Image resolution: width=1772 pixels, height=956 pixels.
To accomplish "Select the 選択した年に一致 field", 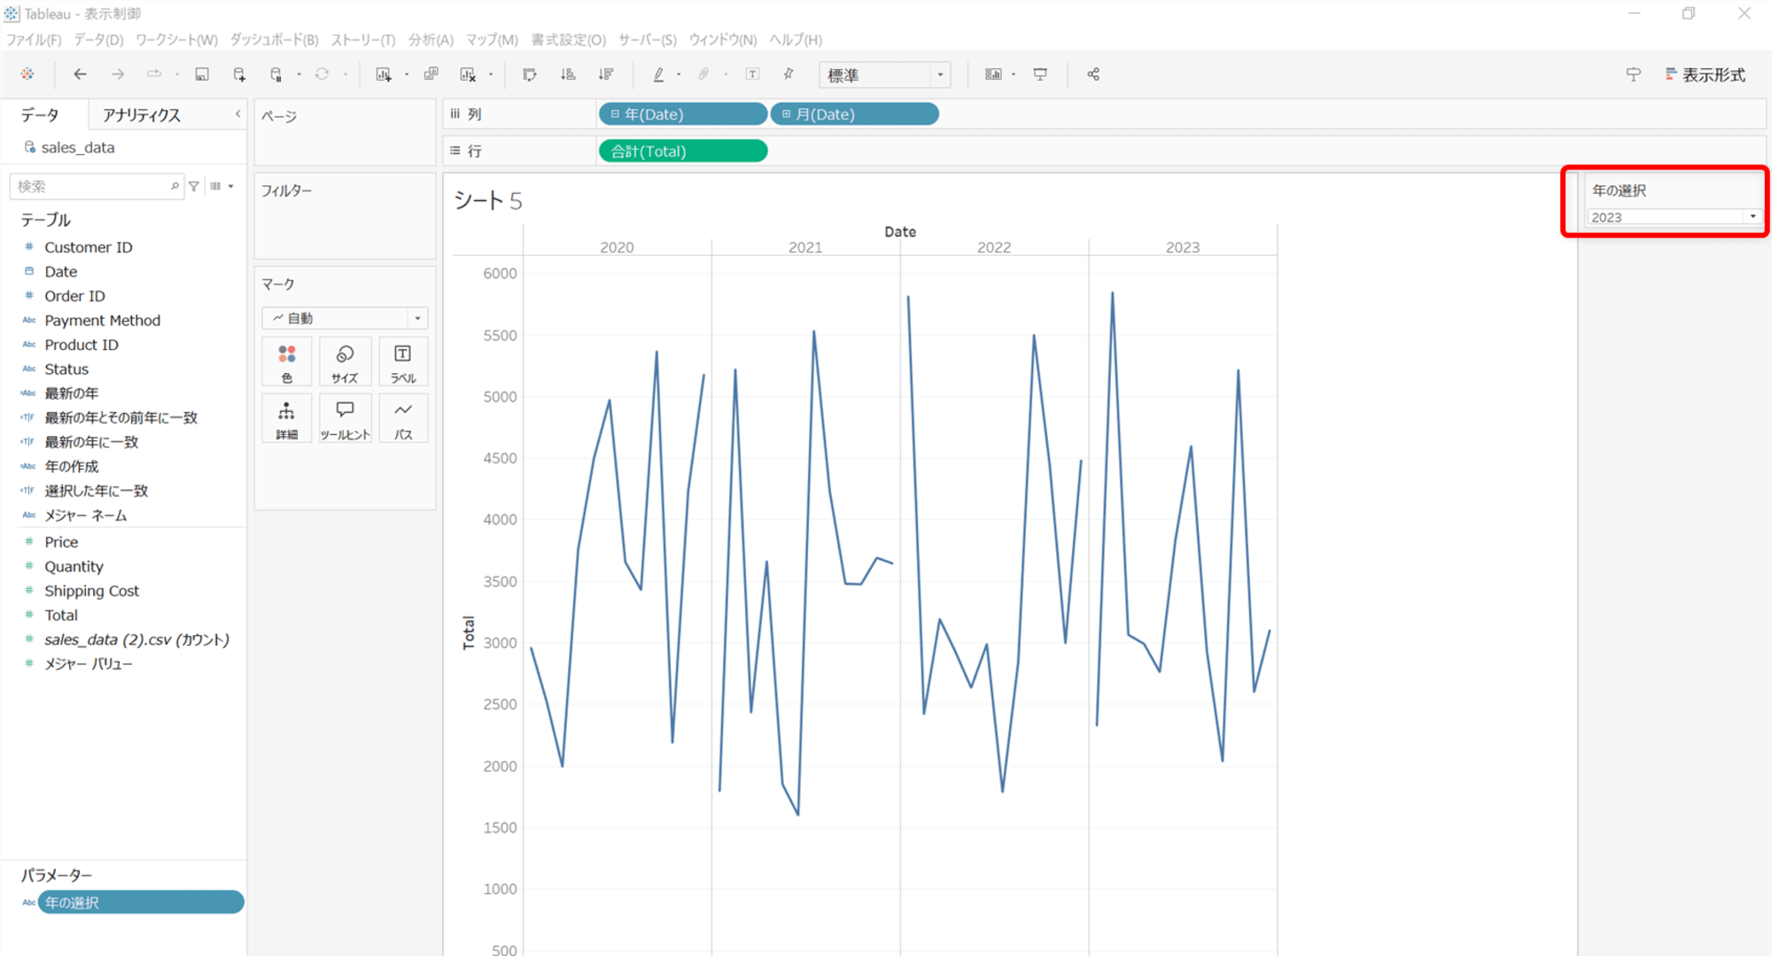I will click(97, 491).
